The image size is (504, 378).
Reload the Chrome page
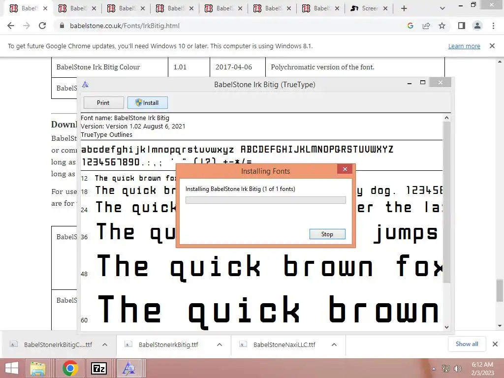coord(42,26)
